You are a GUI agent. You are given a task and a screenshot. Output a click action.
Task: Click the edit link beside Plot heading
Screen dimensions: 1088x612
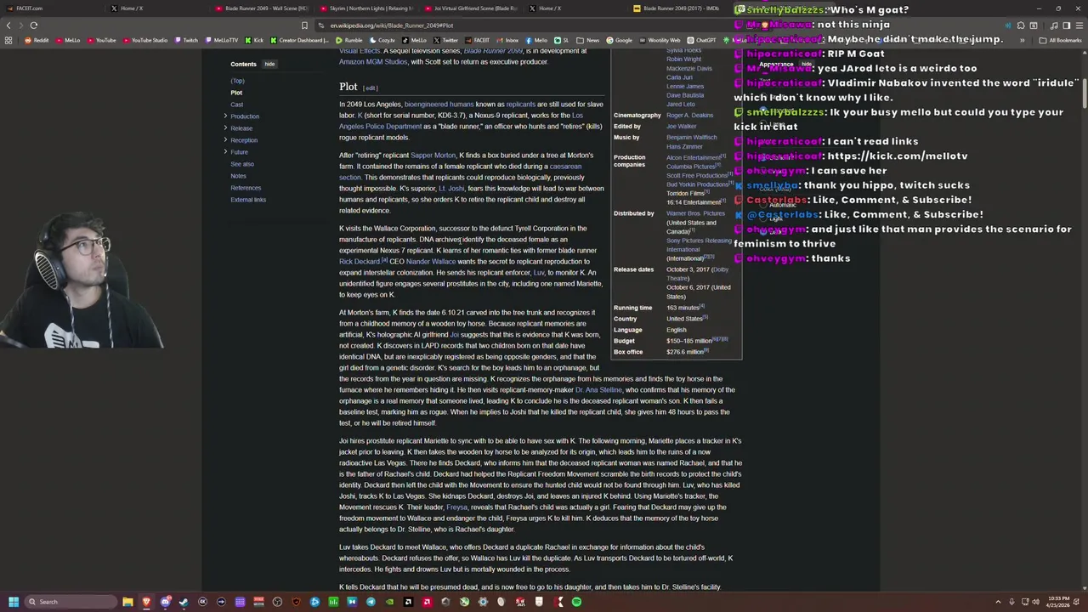pos(370,88)
